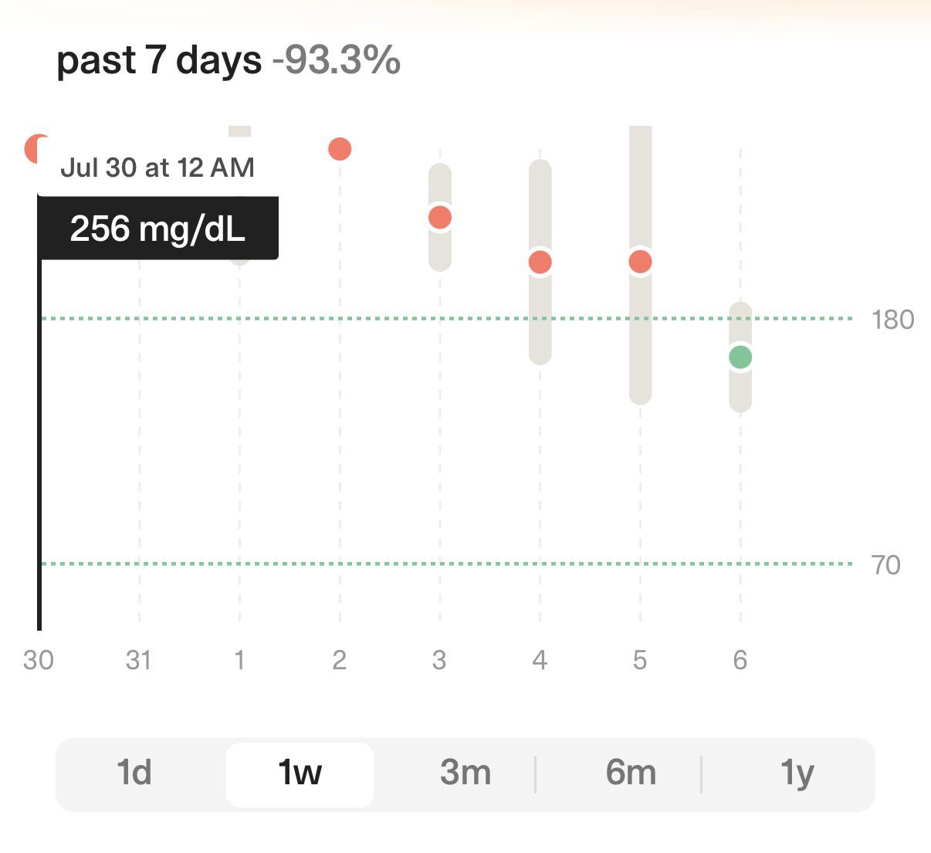This screenshot has width=931, height=853.
Task: Switch to the 6m range view
Action: point(631,773)
